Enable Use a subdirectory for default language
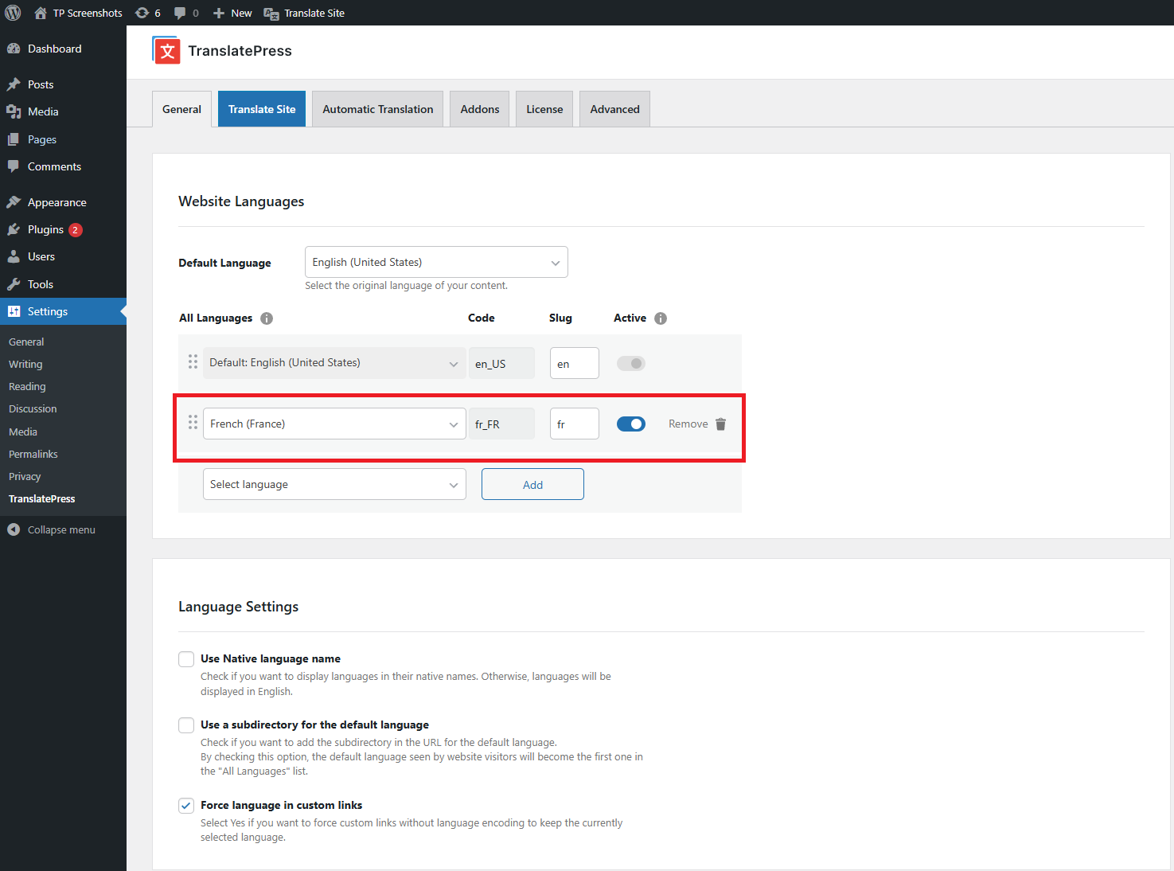Screen dimensions: 1174x871 pyautogui.click(x=186, y=725)
